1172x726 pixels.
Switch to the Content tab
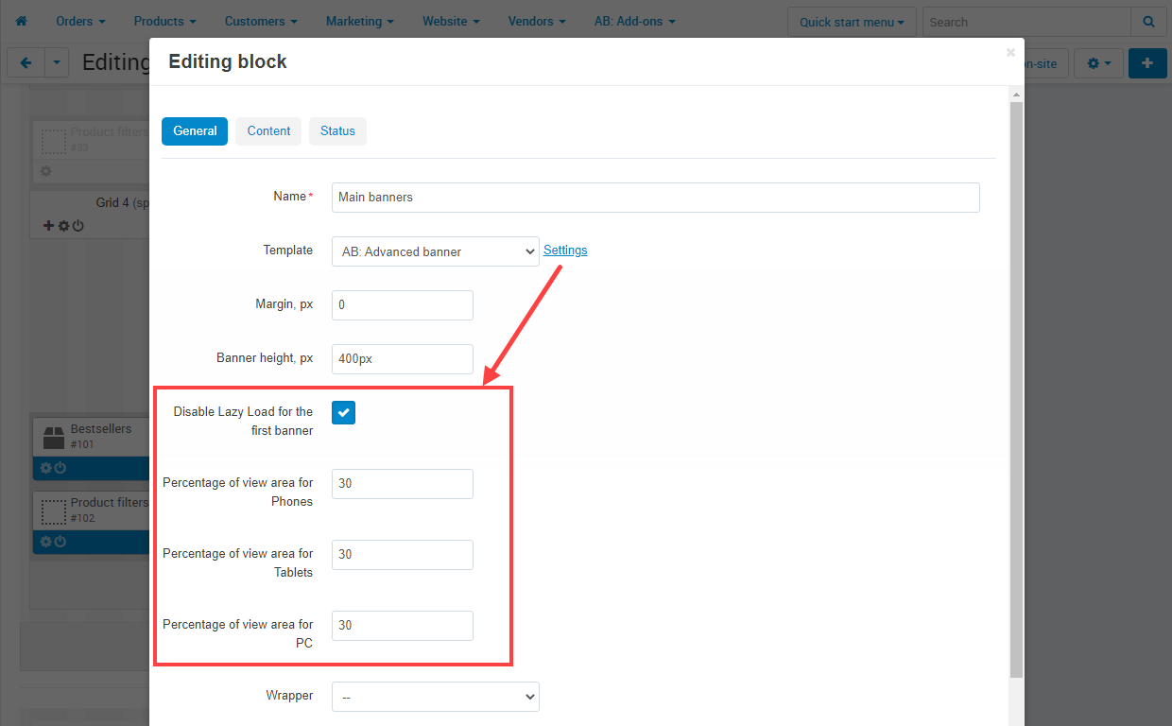[x=268, y=131]
